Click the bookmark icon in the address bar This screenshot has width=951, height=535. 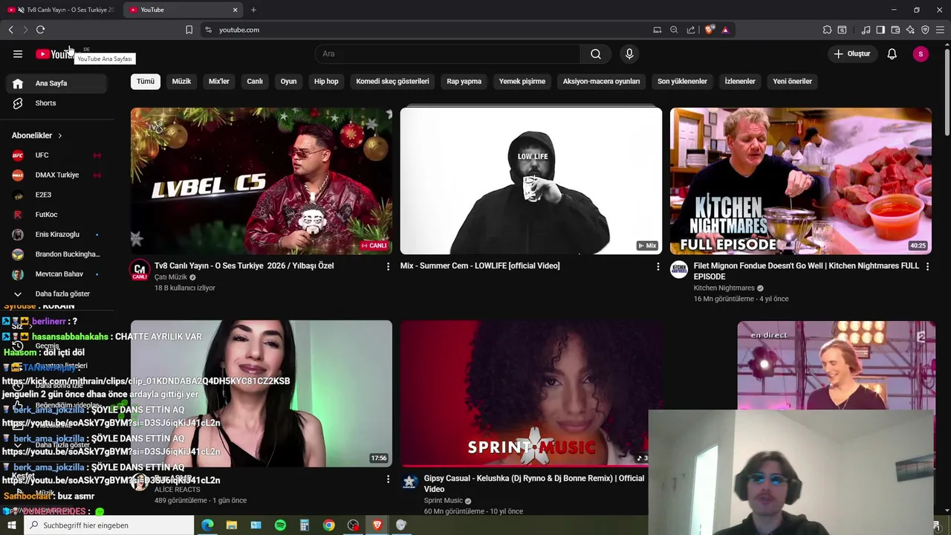pos(189,30)
